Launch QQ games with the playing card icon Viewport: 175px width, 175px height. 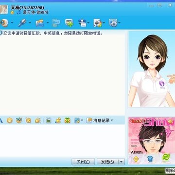click(x=98, y=23)
